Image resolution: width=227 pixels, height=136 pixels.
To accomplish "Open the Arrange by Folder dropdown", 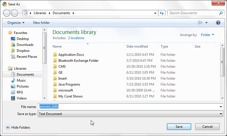I will coord(207,35).
